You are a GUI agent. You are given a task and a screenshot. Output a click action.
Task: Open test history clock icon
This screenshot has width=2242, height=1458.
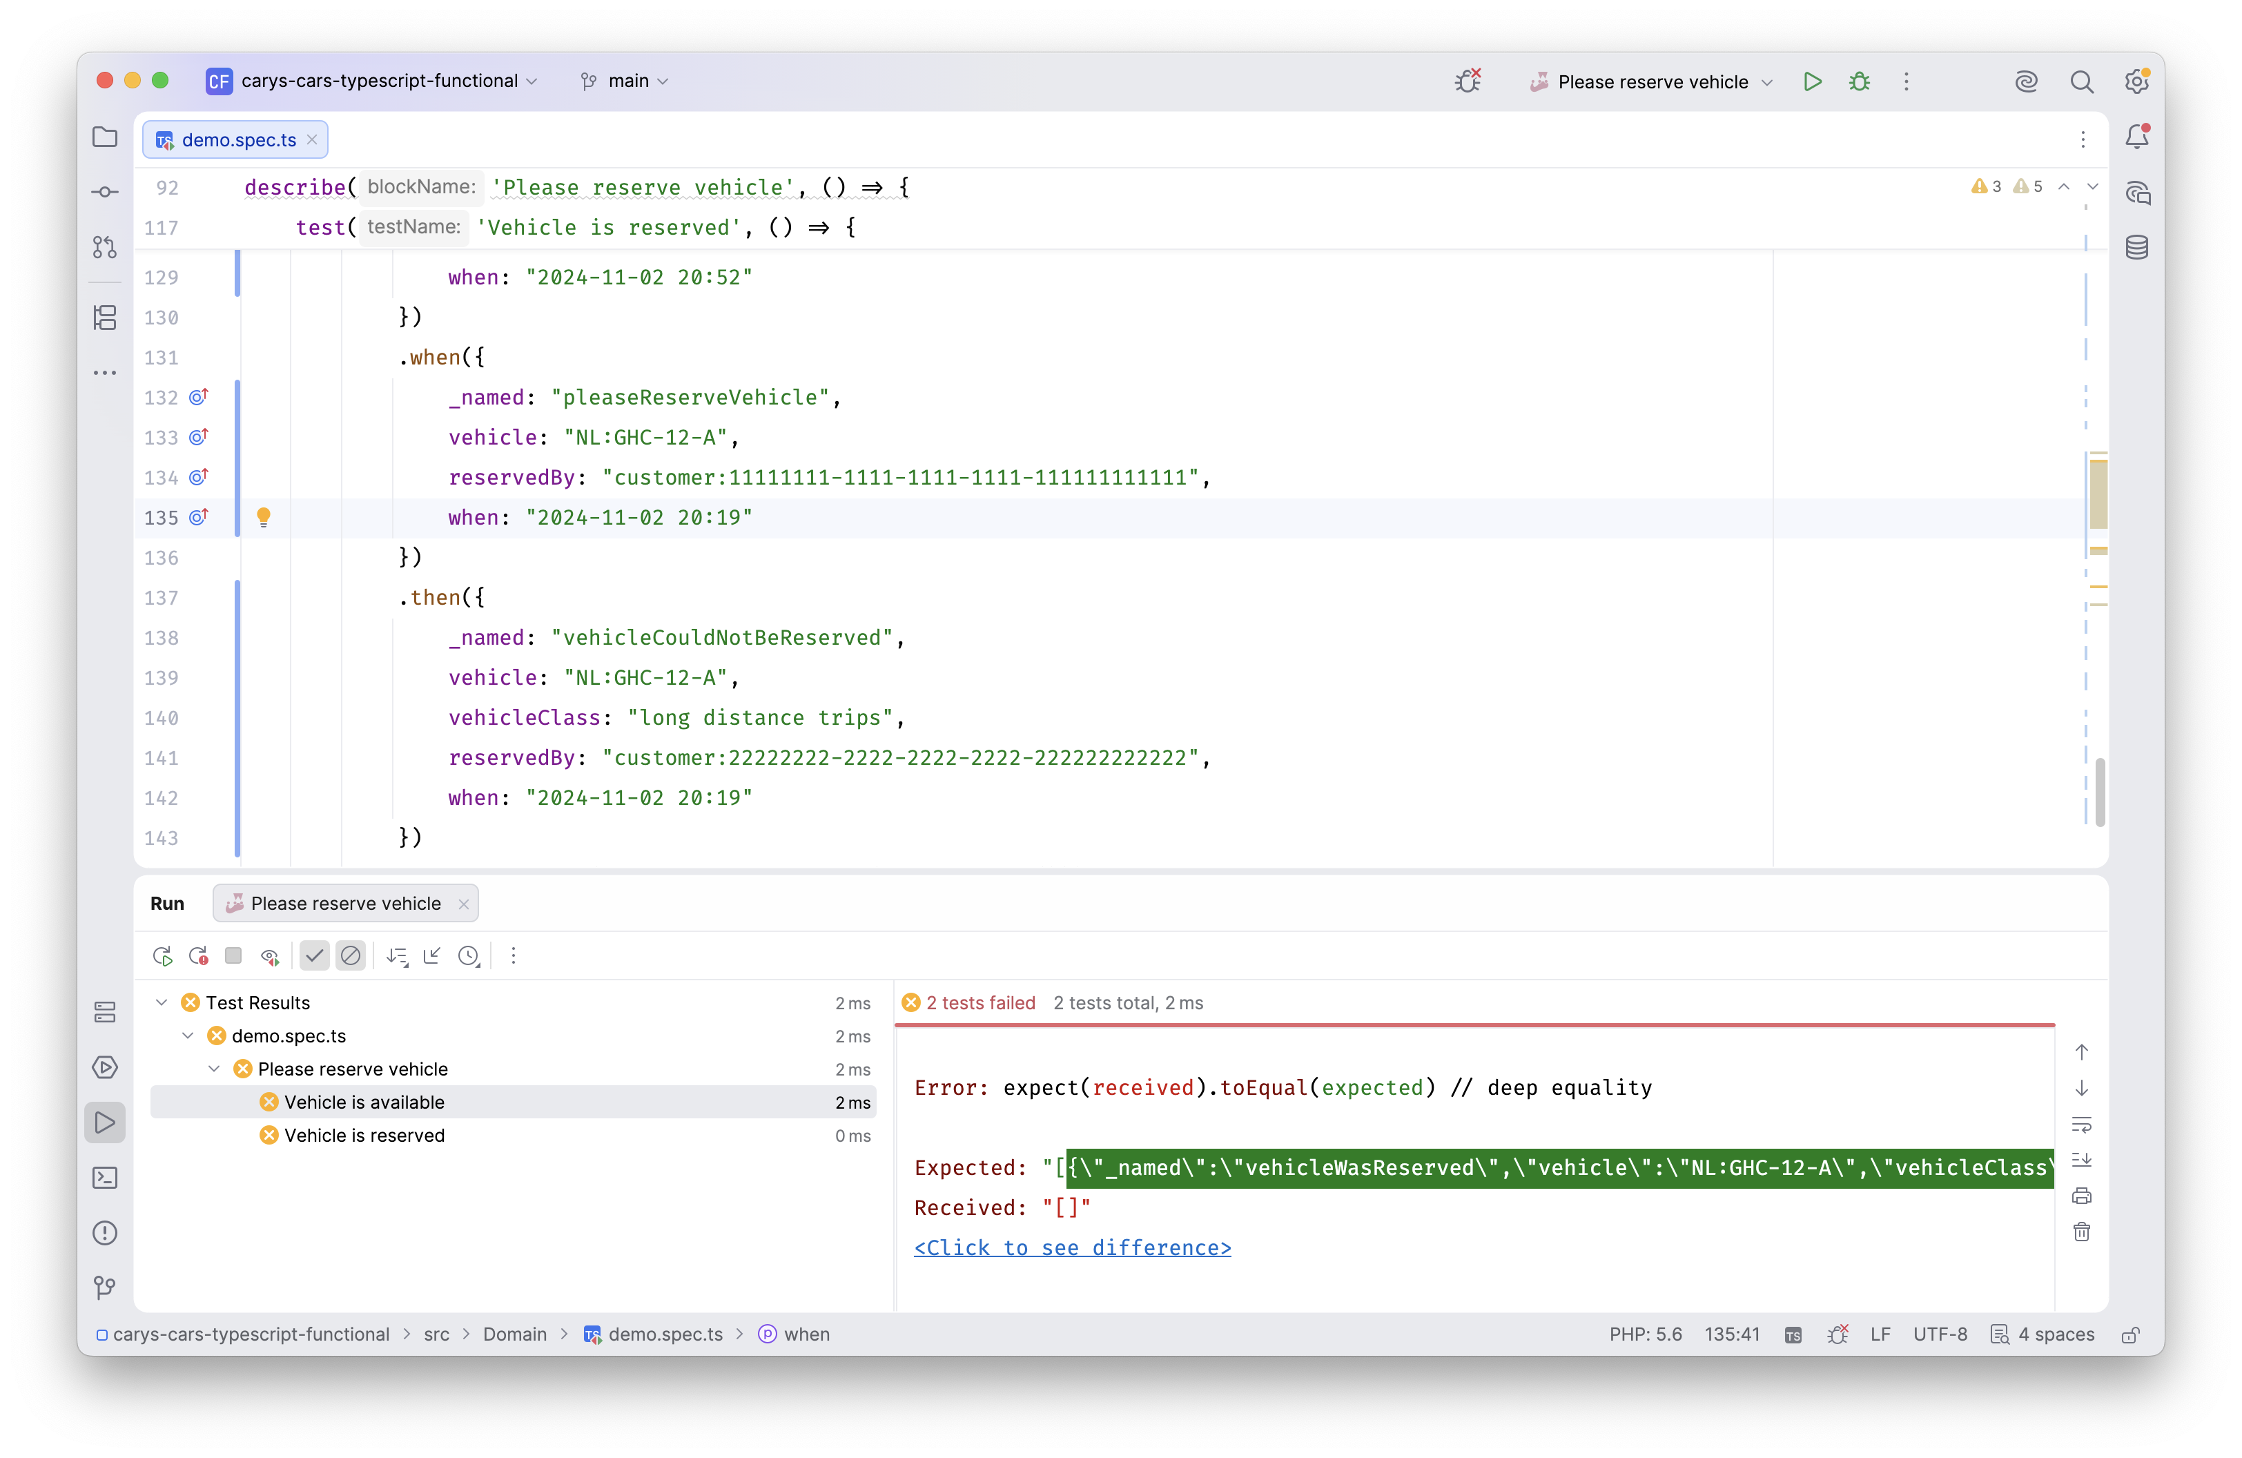pyautogui.click(x=468, y=956)
